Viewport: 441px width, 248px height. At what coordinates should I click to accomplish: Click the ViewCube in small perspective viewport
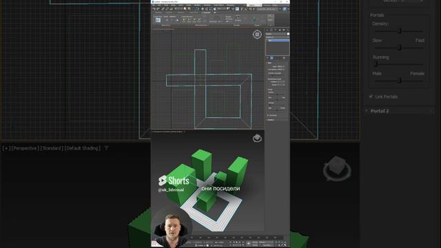click(x=257, y=138)
